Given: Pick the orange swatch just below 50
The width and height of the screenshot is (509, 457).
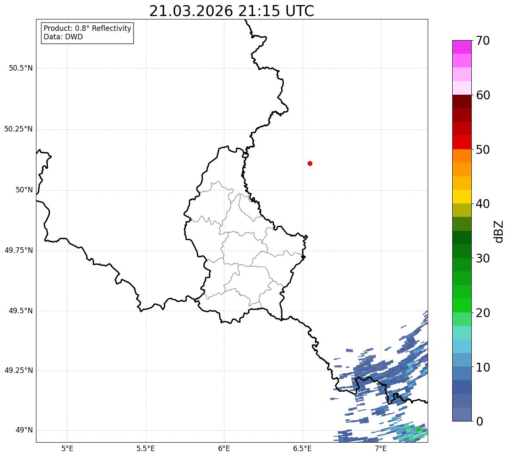Looking at the screenshot, I should point(462,156).
